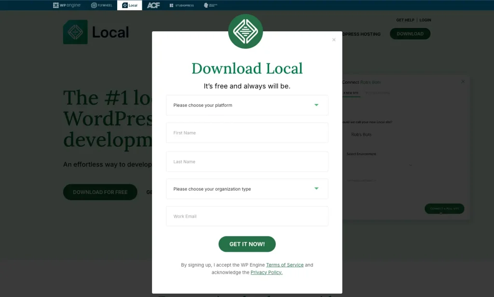Click the Genesis logo in top bar
The image size is (494, 297).
point(210,5)
